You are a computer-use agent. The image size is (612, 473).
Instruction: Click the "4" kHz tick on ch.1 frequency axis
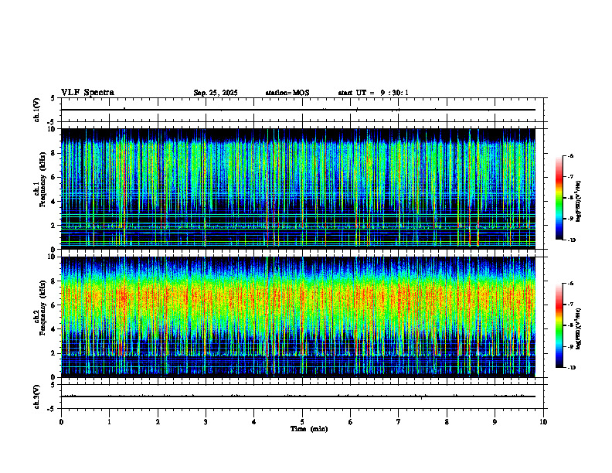(54, 202)
